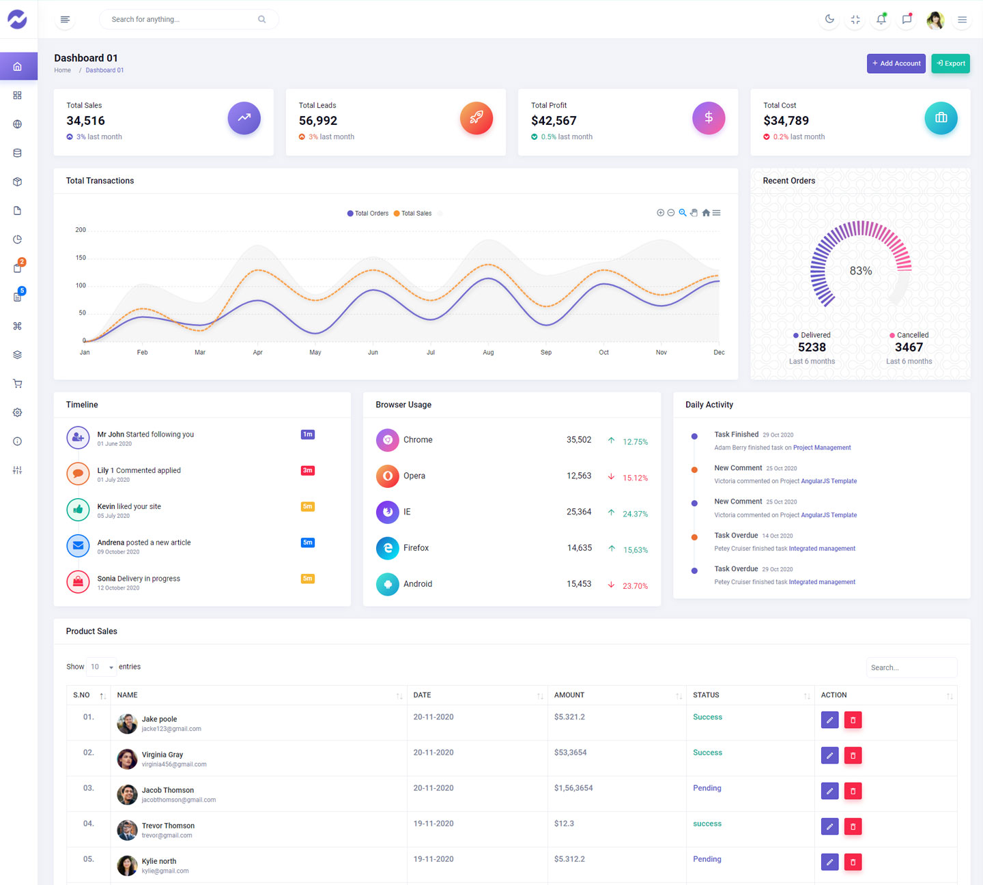
Task: Select the chart pan hand tool
Action: [694, 213]
